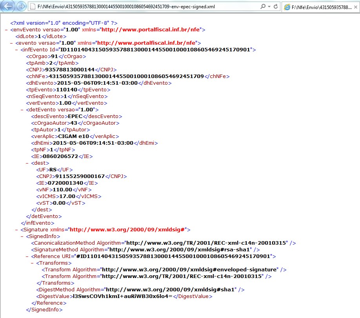This screenshot has height=318, width=360.
Task: Close the F:\Nfe\Envio tab
Action: click(x=355, y=7)
